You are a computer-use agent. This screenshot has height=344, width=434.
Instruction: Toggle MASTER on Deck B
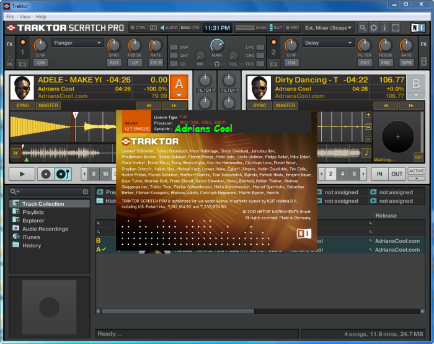[285, 105]
